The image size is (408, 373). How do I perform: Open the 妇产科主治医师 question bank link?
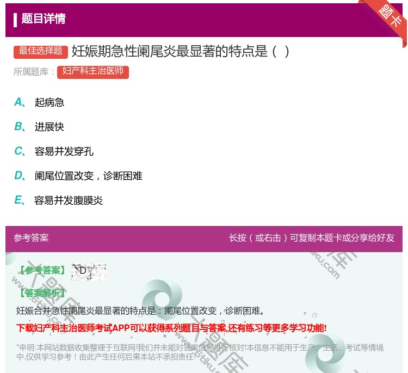[x=93, y=72]
